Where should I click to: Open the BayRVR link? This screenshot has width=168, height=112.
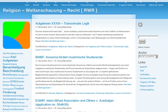[x=143, y=67]
